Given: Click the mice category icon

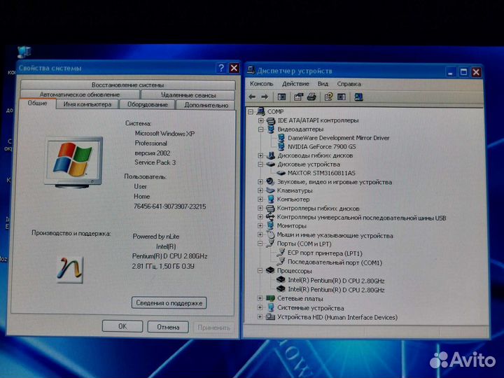Looking at the screenshot, I should 270,235.
